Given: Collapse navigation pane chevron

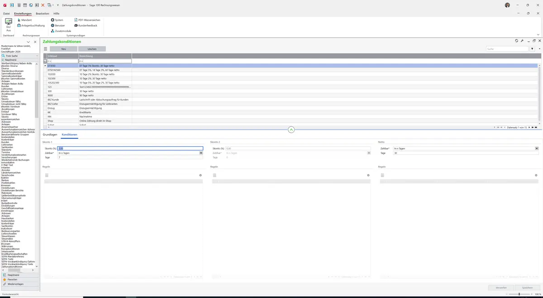Looking at the screenshot, I should 28,42.
